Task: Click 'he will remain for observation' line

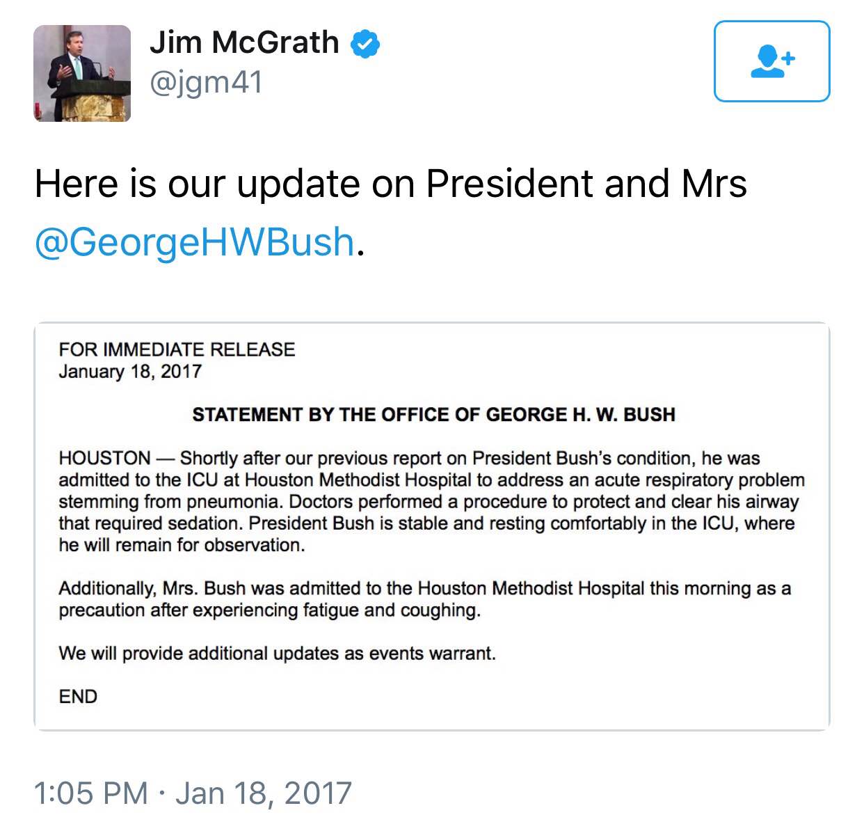Action: pyautogui.click(x=182, y=545)
